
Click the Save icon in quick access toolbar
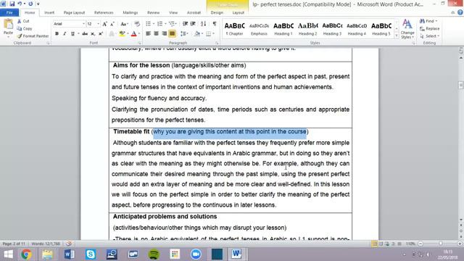click(x=12, y=4)
